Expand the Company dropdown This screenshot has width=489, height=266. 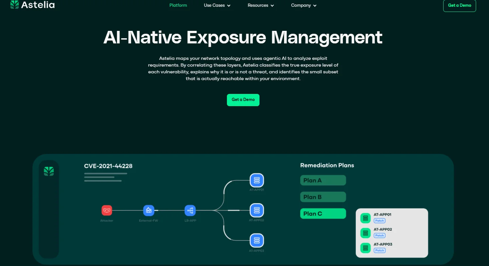pos(304,5)
